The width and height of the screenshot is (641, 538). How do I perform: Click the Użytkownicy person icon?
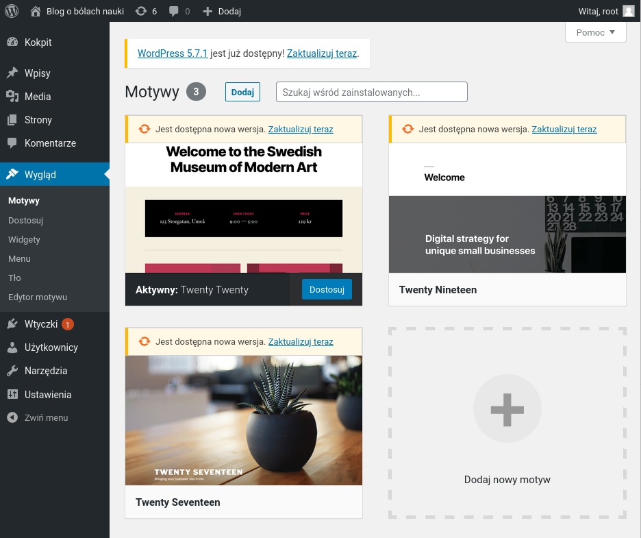pos(13,347)
